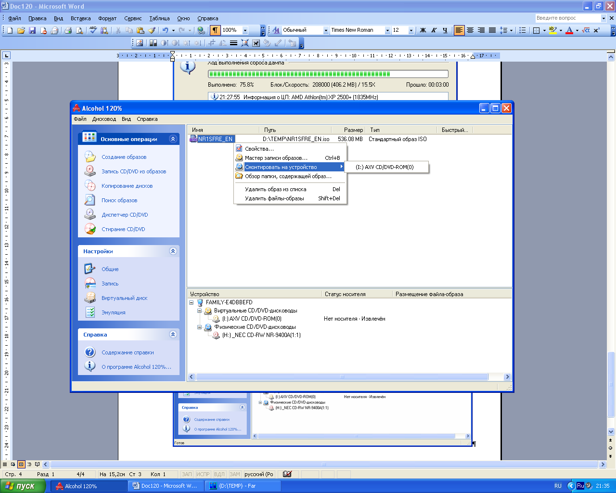Image resolution: width=616 pixels, height=493 pixels.
Task: Toggle right text alignment in Word
Action: point(481,30)
